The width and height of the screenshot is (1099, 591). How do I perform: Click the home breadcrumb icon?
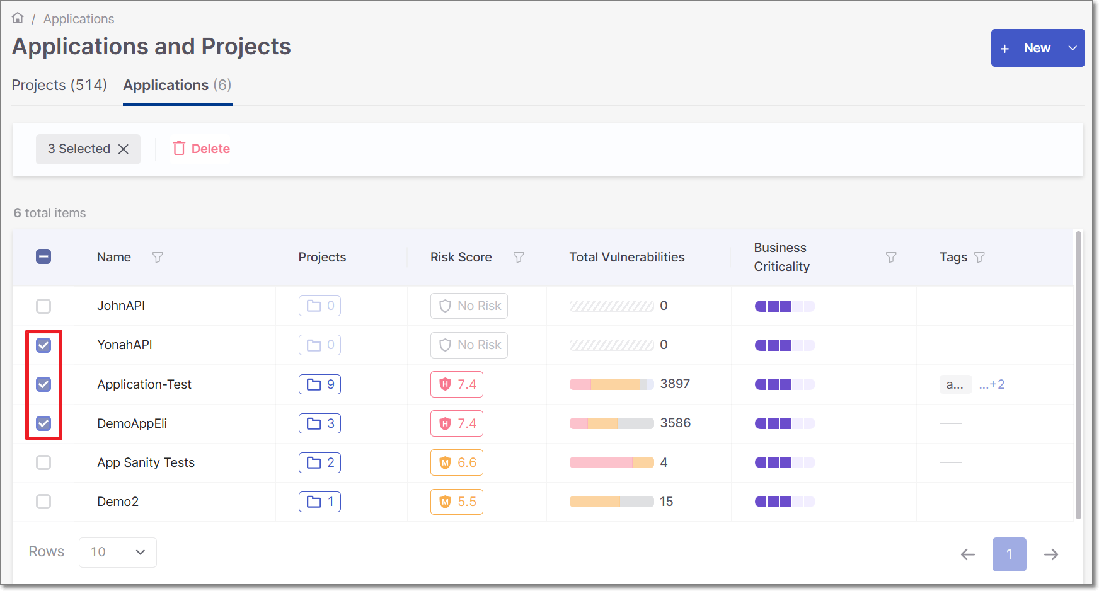[x=17, y=17]
